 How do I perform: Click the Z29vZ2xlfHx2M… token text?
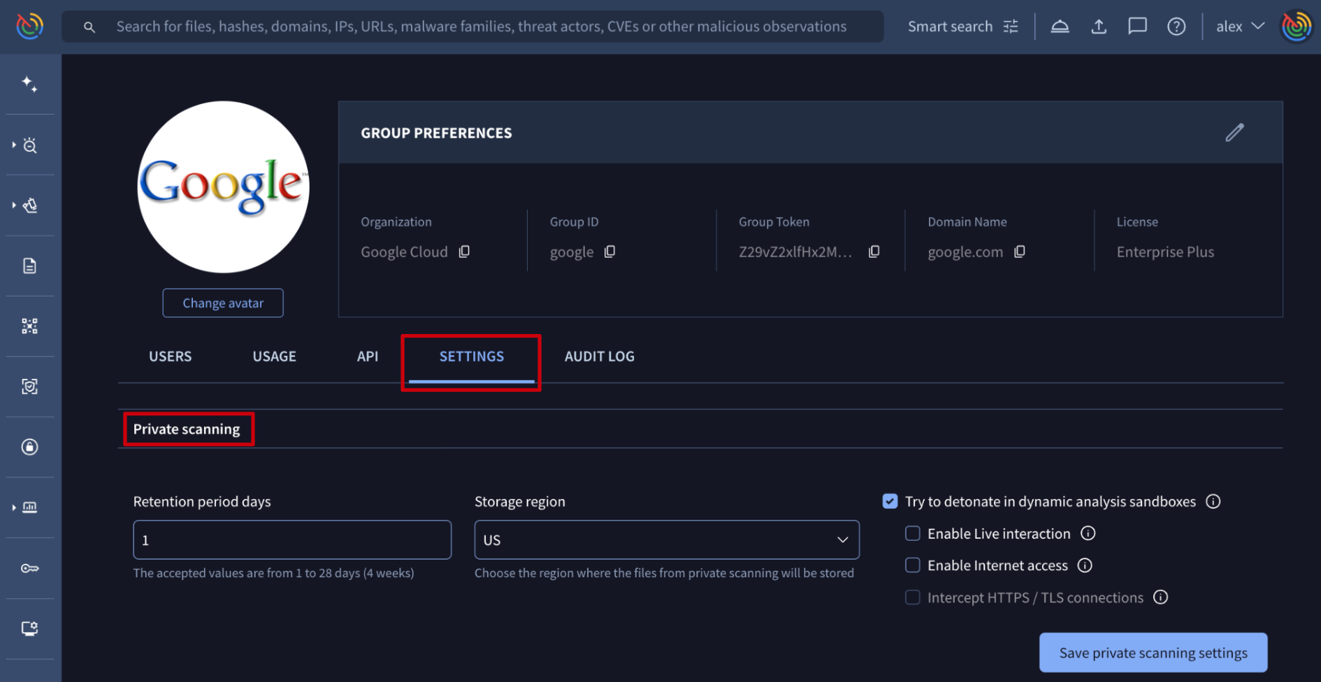point(795,252)
